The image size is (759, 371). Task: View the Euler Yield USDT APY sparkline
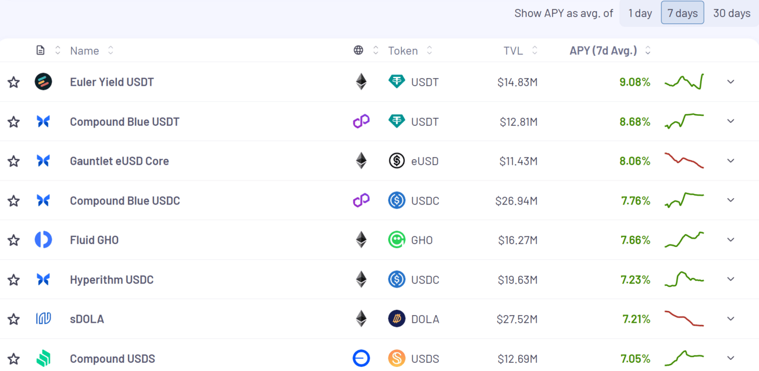pos(684,82)
